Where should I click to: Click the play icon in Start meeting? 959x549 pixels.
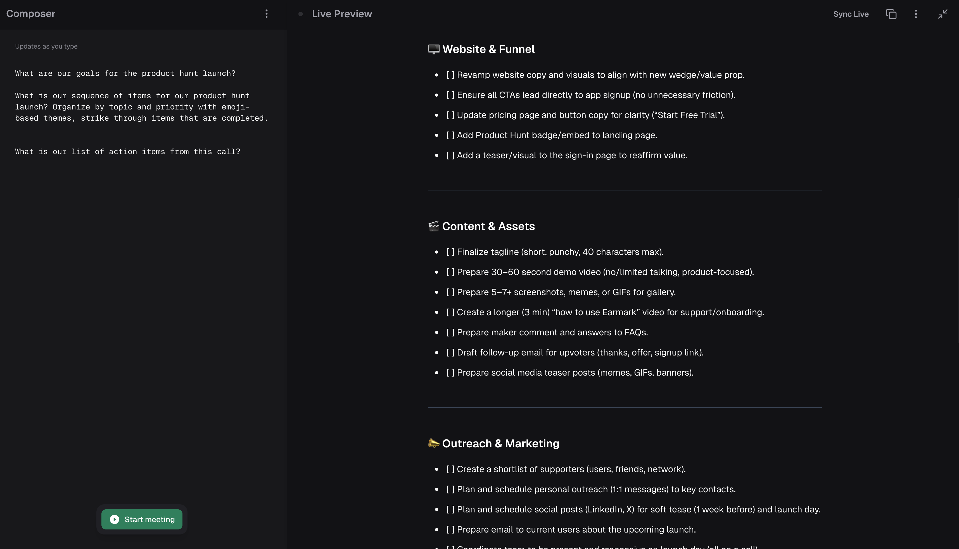click(x=114, y=519)
